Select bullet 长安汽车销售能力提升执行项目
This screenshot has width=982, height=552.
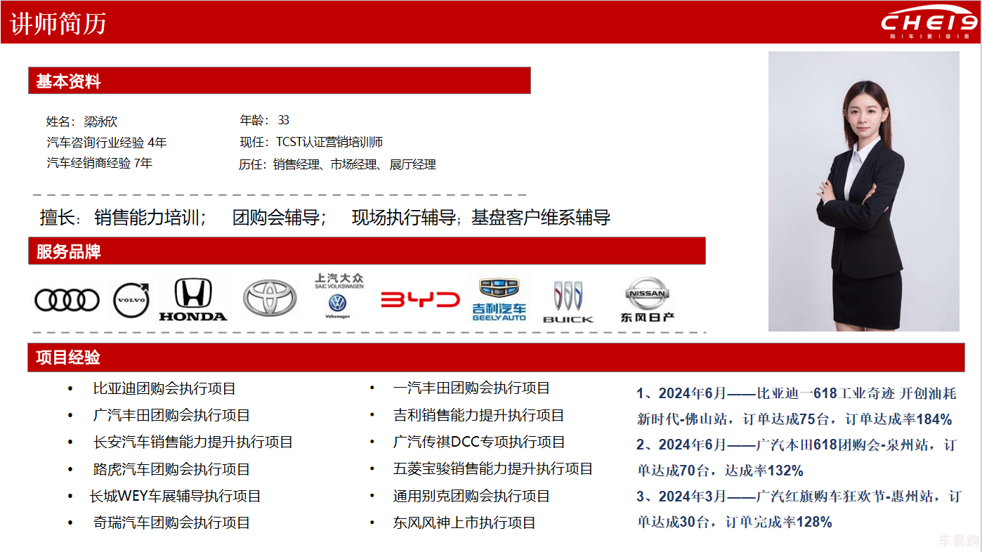tap(192, 442)
